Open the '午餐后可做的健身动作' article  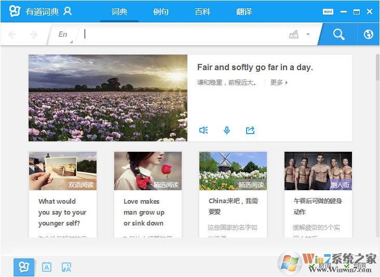coord(318,206)
